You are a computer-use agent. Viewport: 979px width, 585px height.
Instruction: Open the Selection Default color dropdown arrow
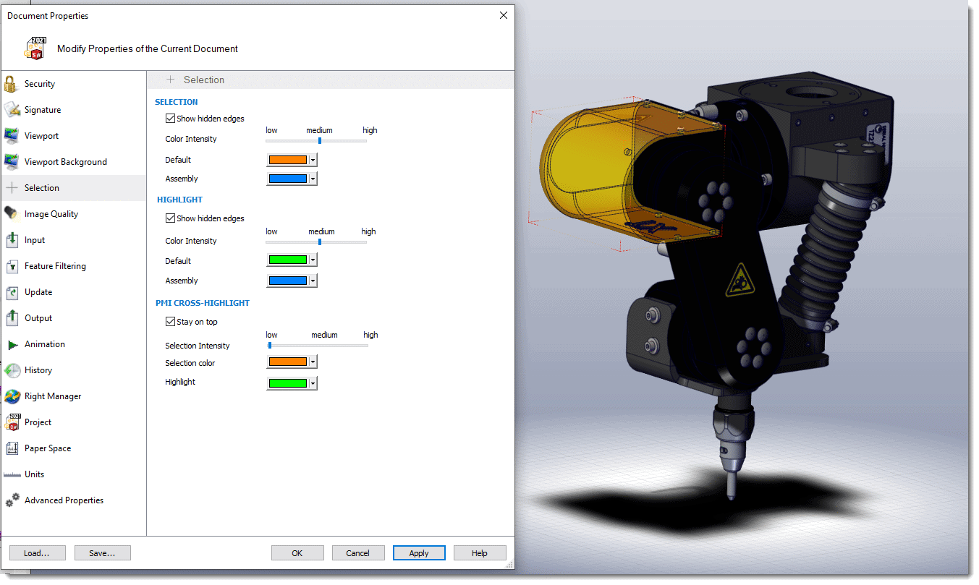tap(313, 160)
